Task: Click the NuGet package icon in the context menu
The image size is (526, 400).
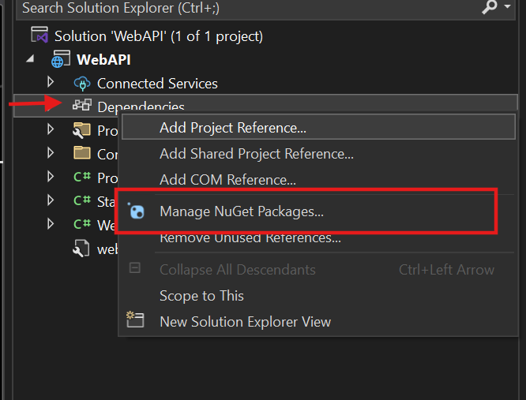Action: [137, 211]
